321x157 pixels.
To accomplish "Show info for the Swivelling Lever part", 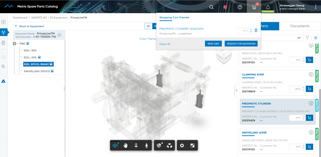I will [x=311, y=132].
